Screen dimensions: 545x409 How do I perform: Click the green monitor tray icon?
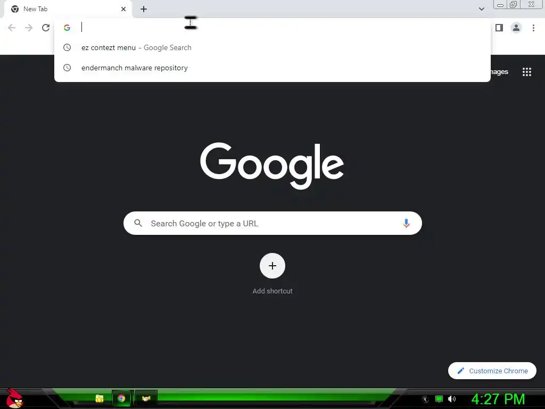[439, 399]
